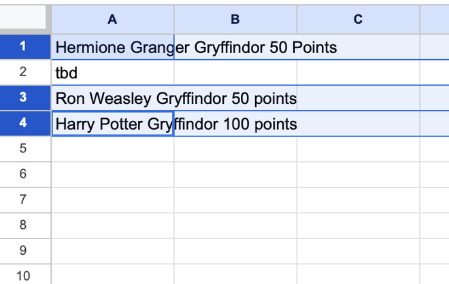
Task: Click empty cell B2
Action: click(235, 73)
